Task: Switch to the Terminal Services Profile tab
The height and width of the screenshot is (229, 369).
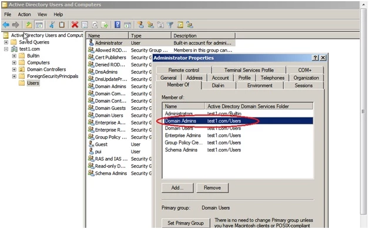Action: [249, 70]
